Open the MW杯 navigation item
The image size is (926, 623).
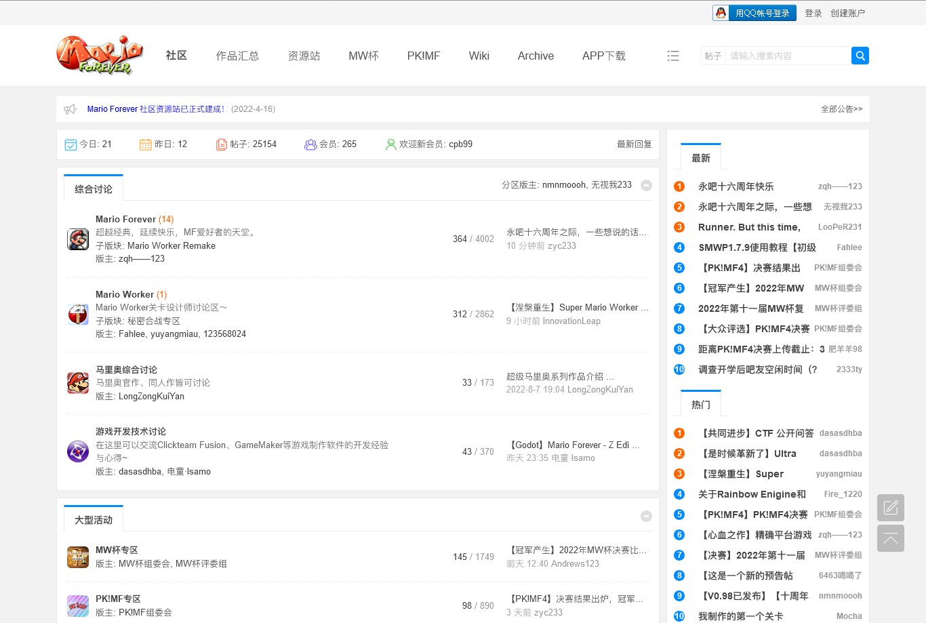tap(363, 56)
